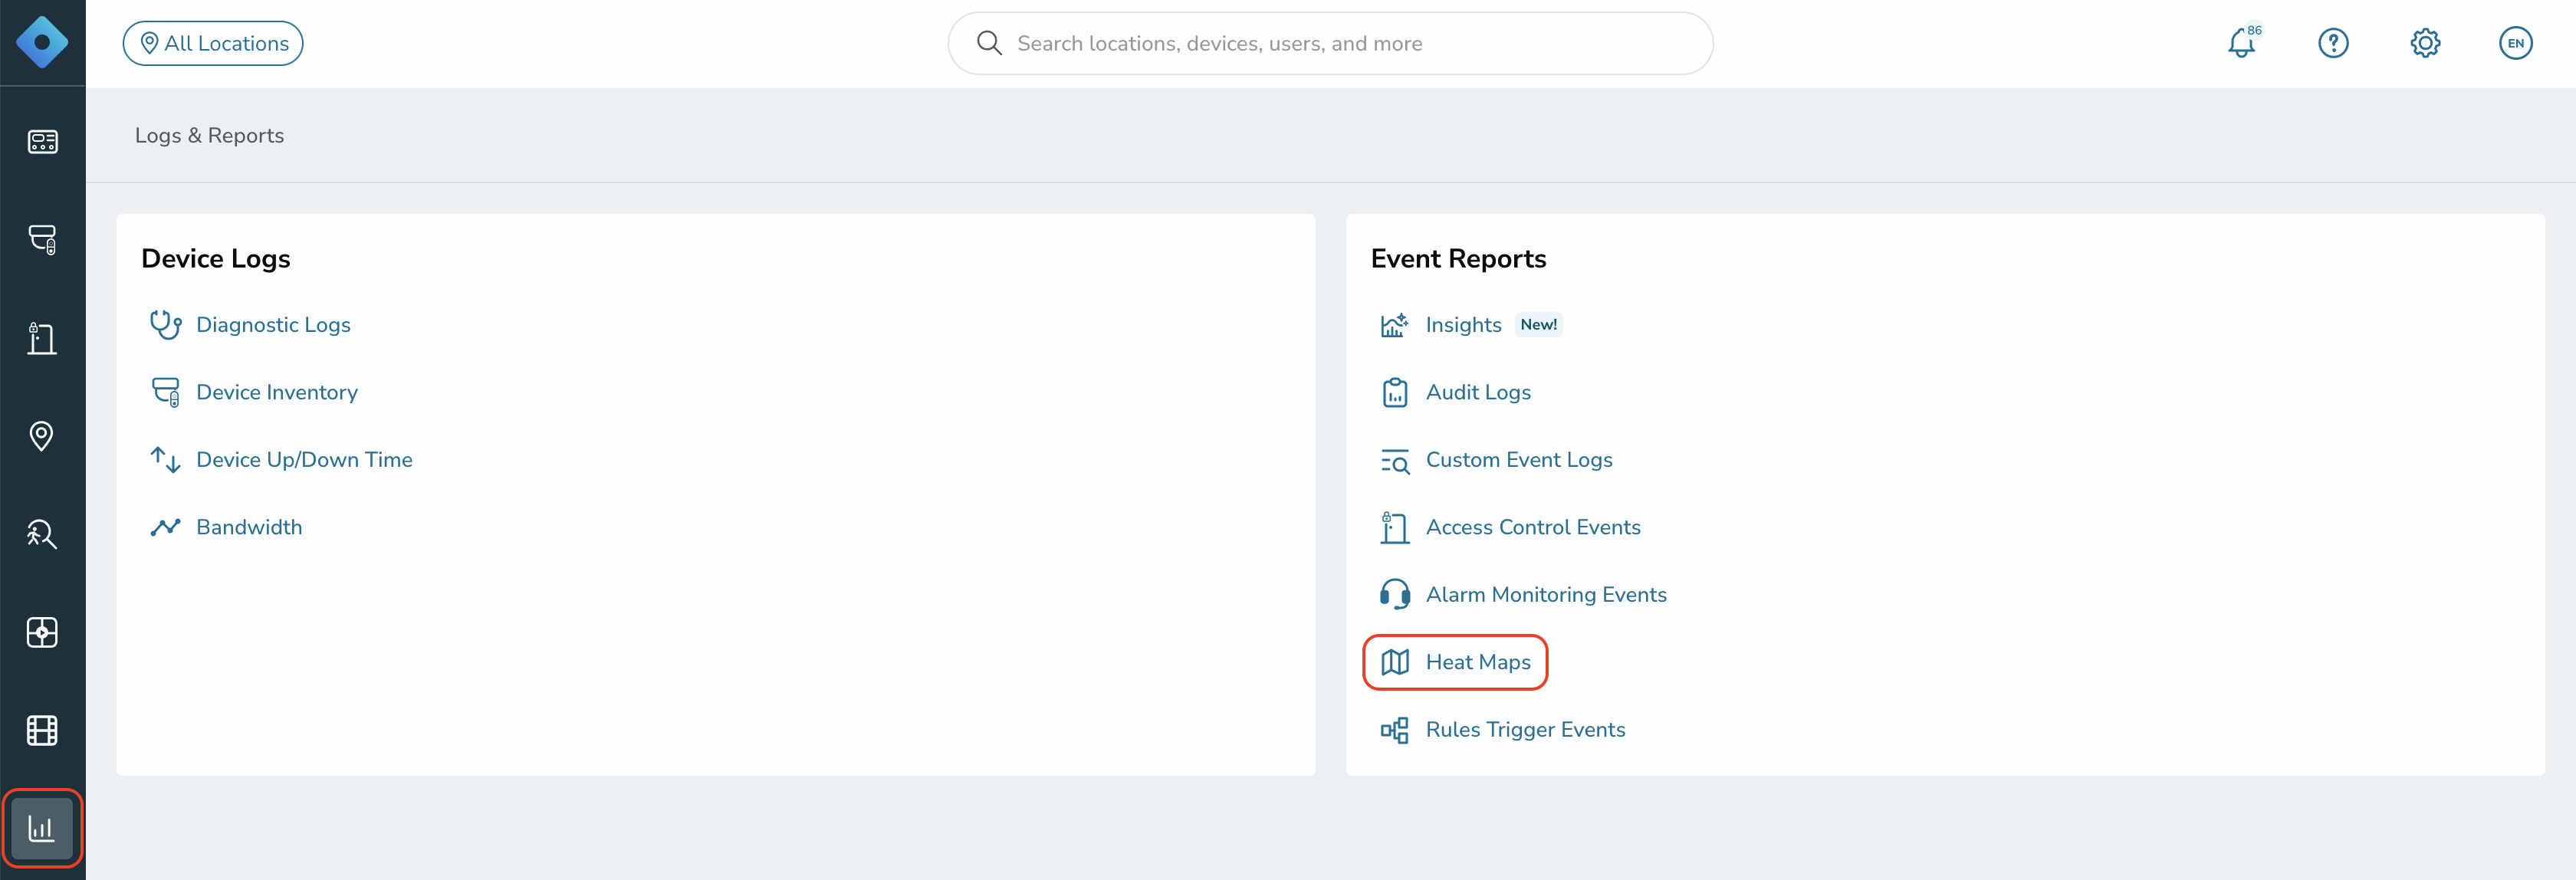This screenshot has height=880, width=2576.
Task: Open the film strip sidebar icon
Action: tap(42, 730)
